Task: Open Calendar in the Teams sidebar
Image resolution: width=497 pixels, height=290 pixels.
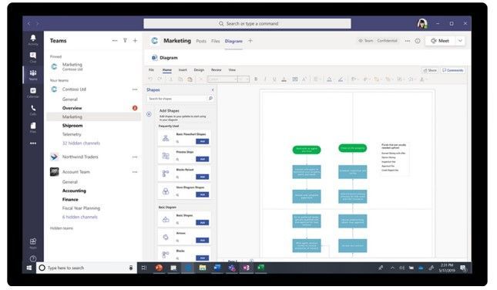Action: [x=33, y=92]
